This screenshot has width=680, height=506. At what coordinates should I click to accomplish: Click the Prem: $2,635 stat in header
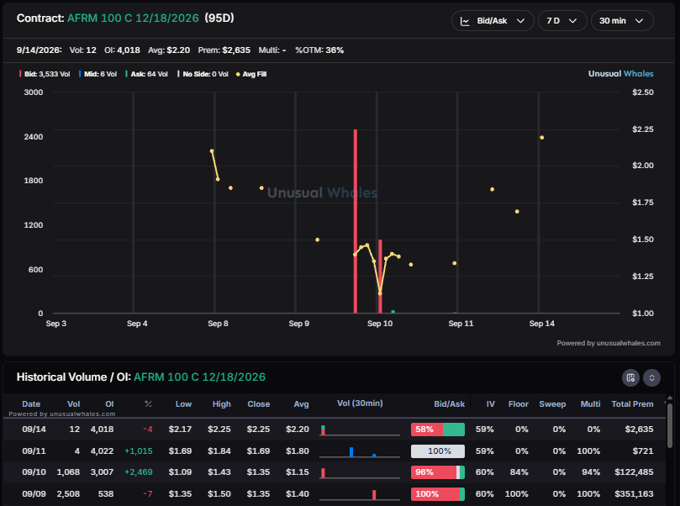[x=224, y=50]
